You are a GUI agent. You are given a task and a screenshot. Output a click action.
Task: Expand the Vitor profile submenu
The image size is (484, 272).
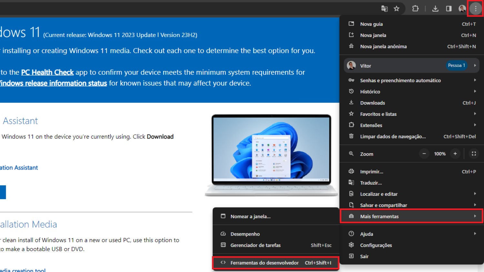tap(412, 65)
